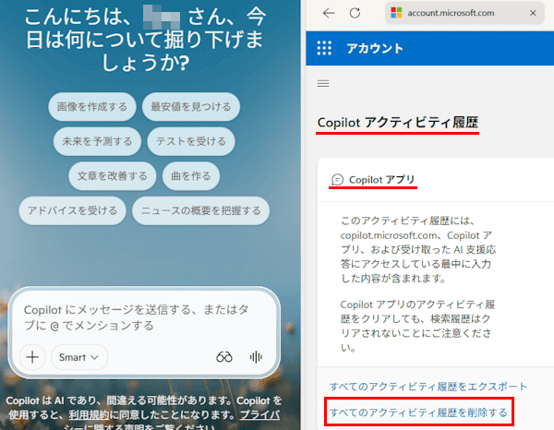
Task: Pick the 曲を作る suggestion
Action: click(x=191, y=176)
